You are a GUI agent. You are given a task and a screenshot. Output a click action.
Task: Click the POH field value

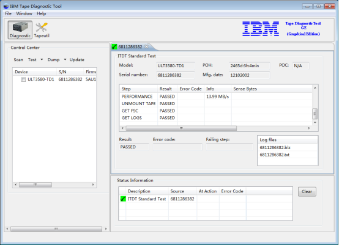point(249,66)
